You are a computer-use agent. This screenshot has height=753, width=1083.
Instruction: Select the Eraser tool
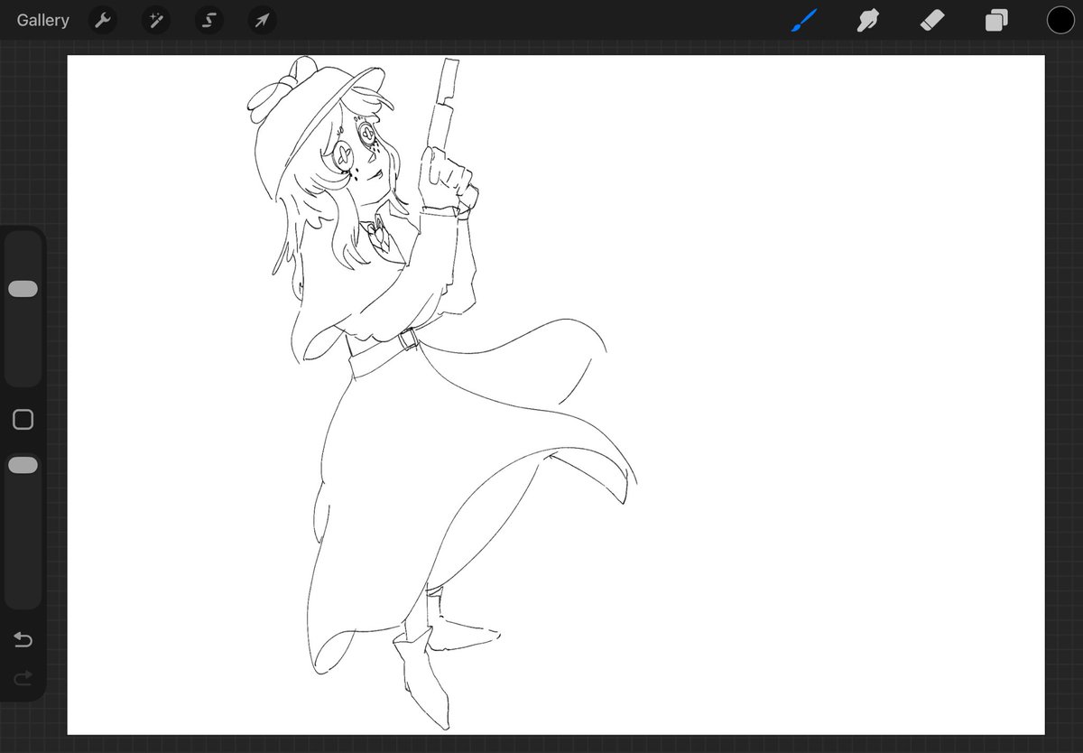pyautogui.click(x=932, y=20)
